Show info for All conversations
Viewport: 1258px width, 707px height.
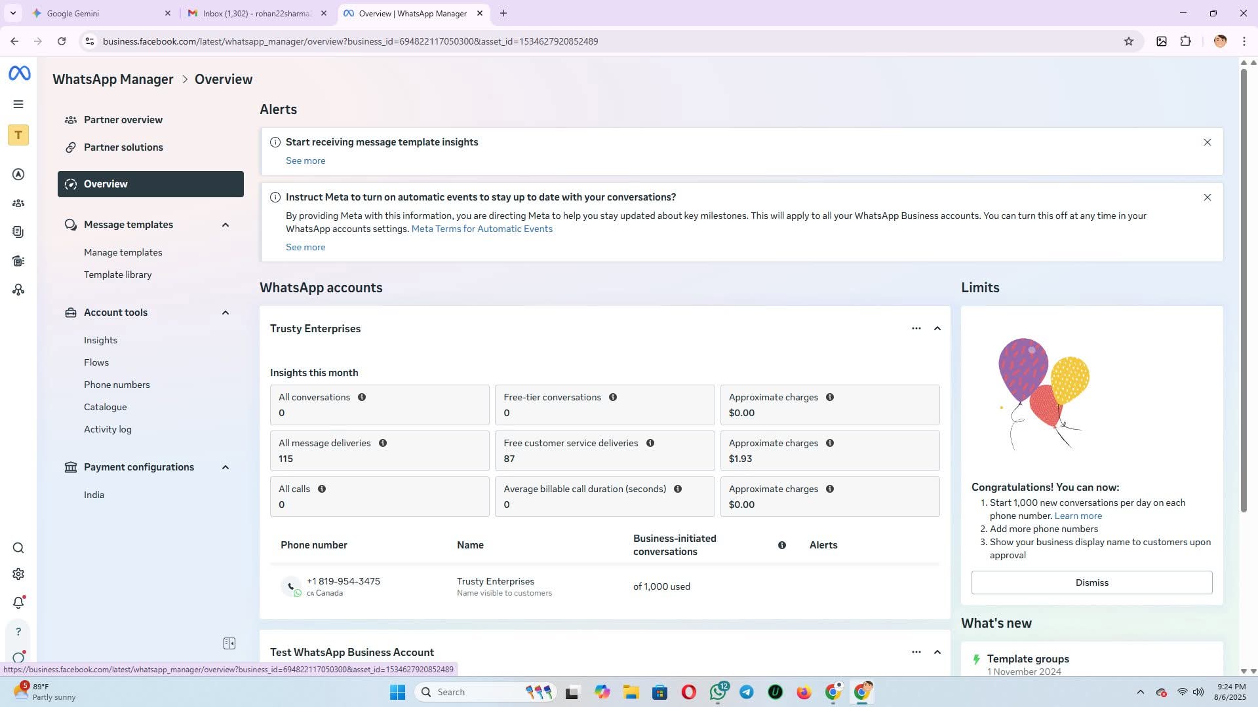pos(362,397)
